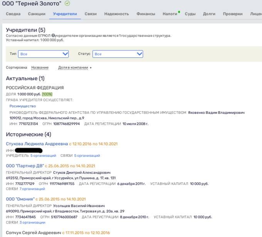Viewport: 262px width, 237px height.
Task: Open the ЕГРЮЛ info tooltip icon
Action: point(53,35)
